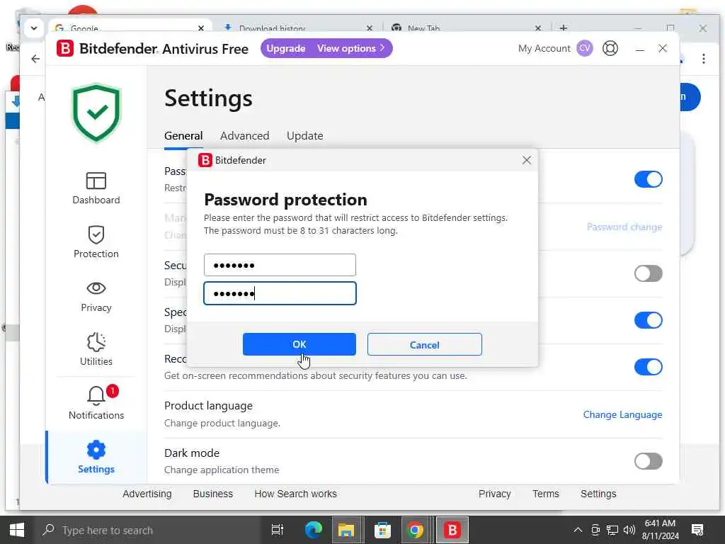Screen dimensions: 725x544
Task: Open the Dashboard icon in sidebar
Action: click(96, 181)
